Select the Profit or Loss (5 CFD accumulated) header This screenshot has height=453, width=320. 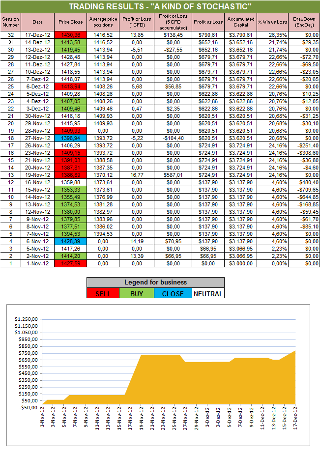point(173,22)
